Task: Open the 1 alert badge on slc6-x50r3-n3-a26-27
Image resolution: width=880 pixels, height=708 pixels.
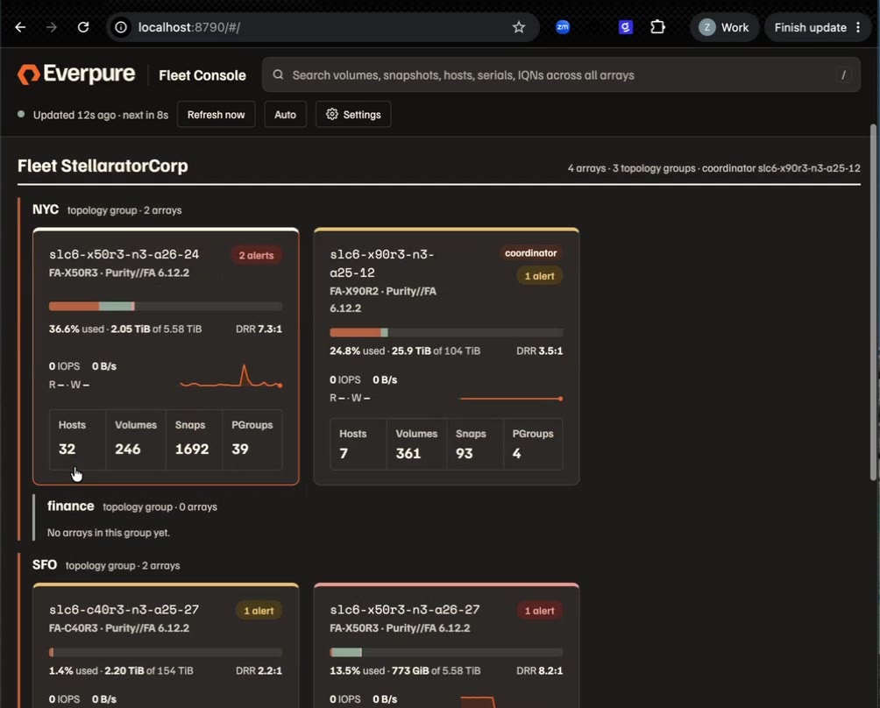Action: 539,611
